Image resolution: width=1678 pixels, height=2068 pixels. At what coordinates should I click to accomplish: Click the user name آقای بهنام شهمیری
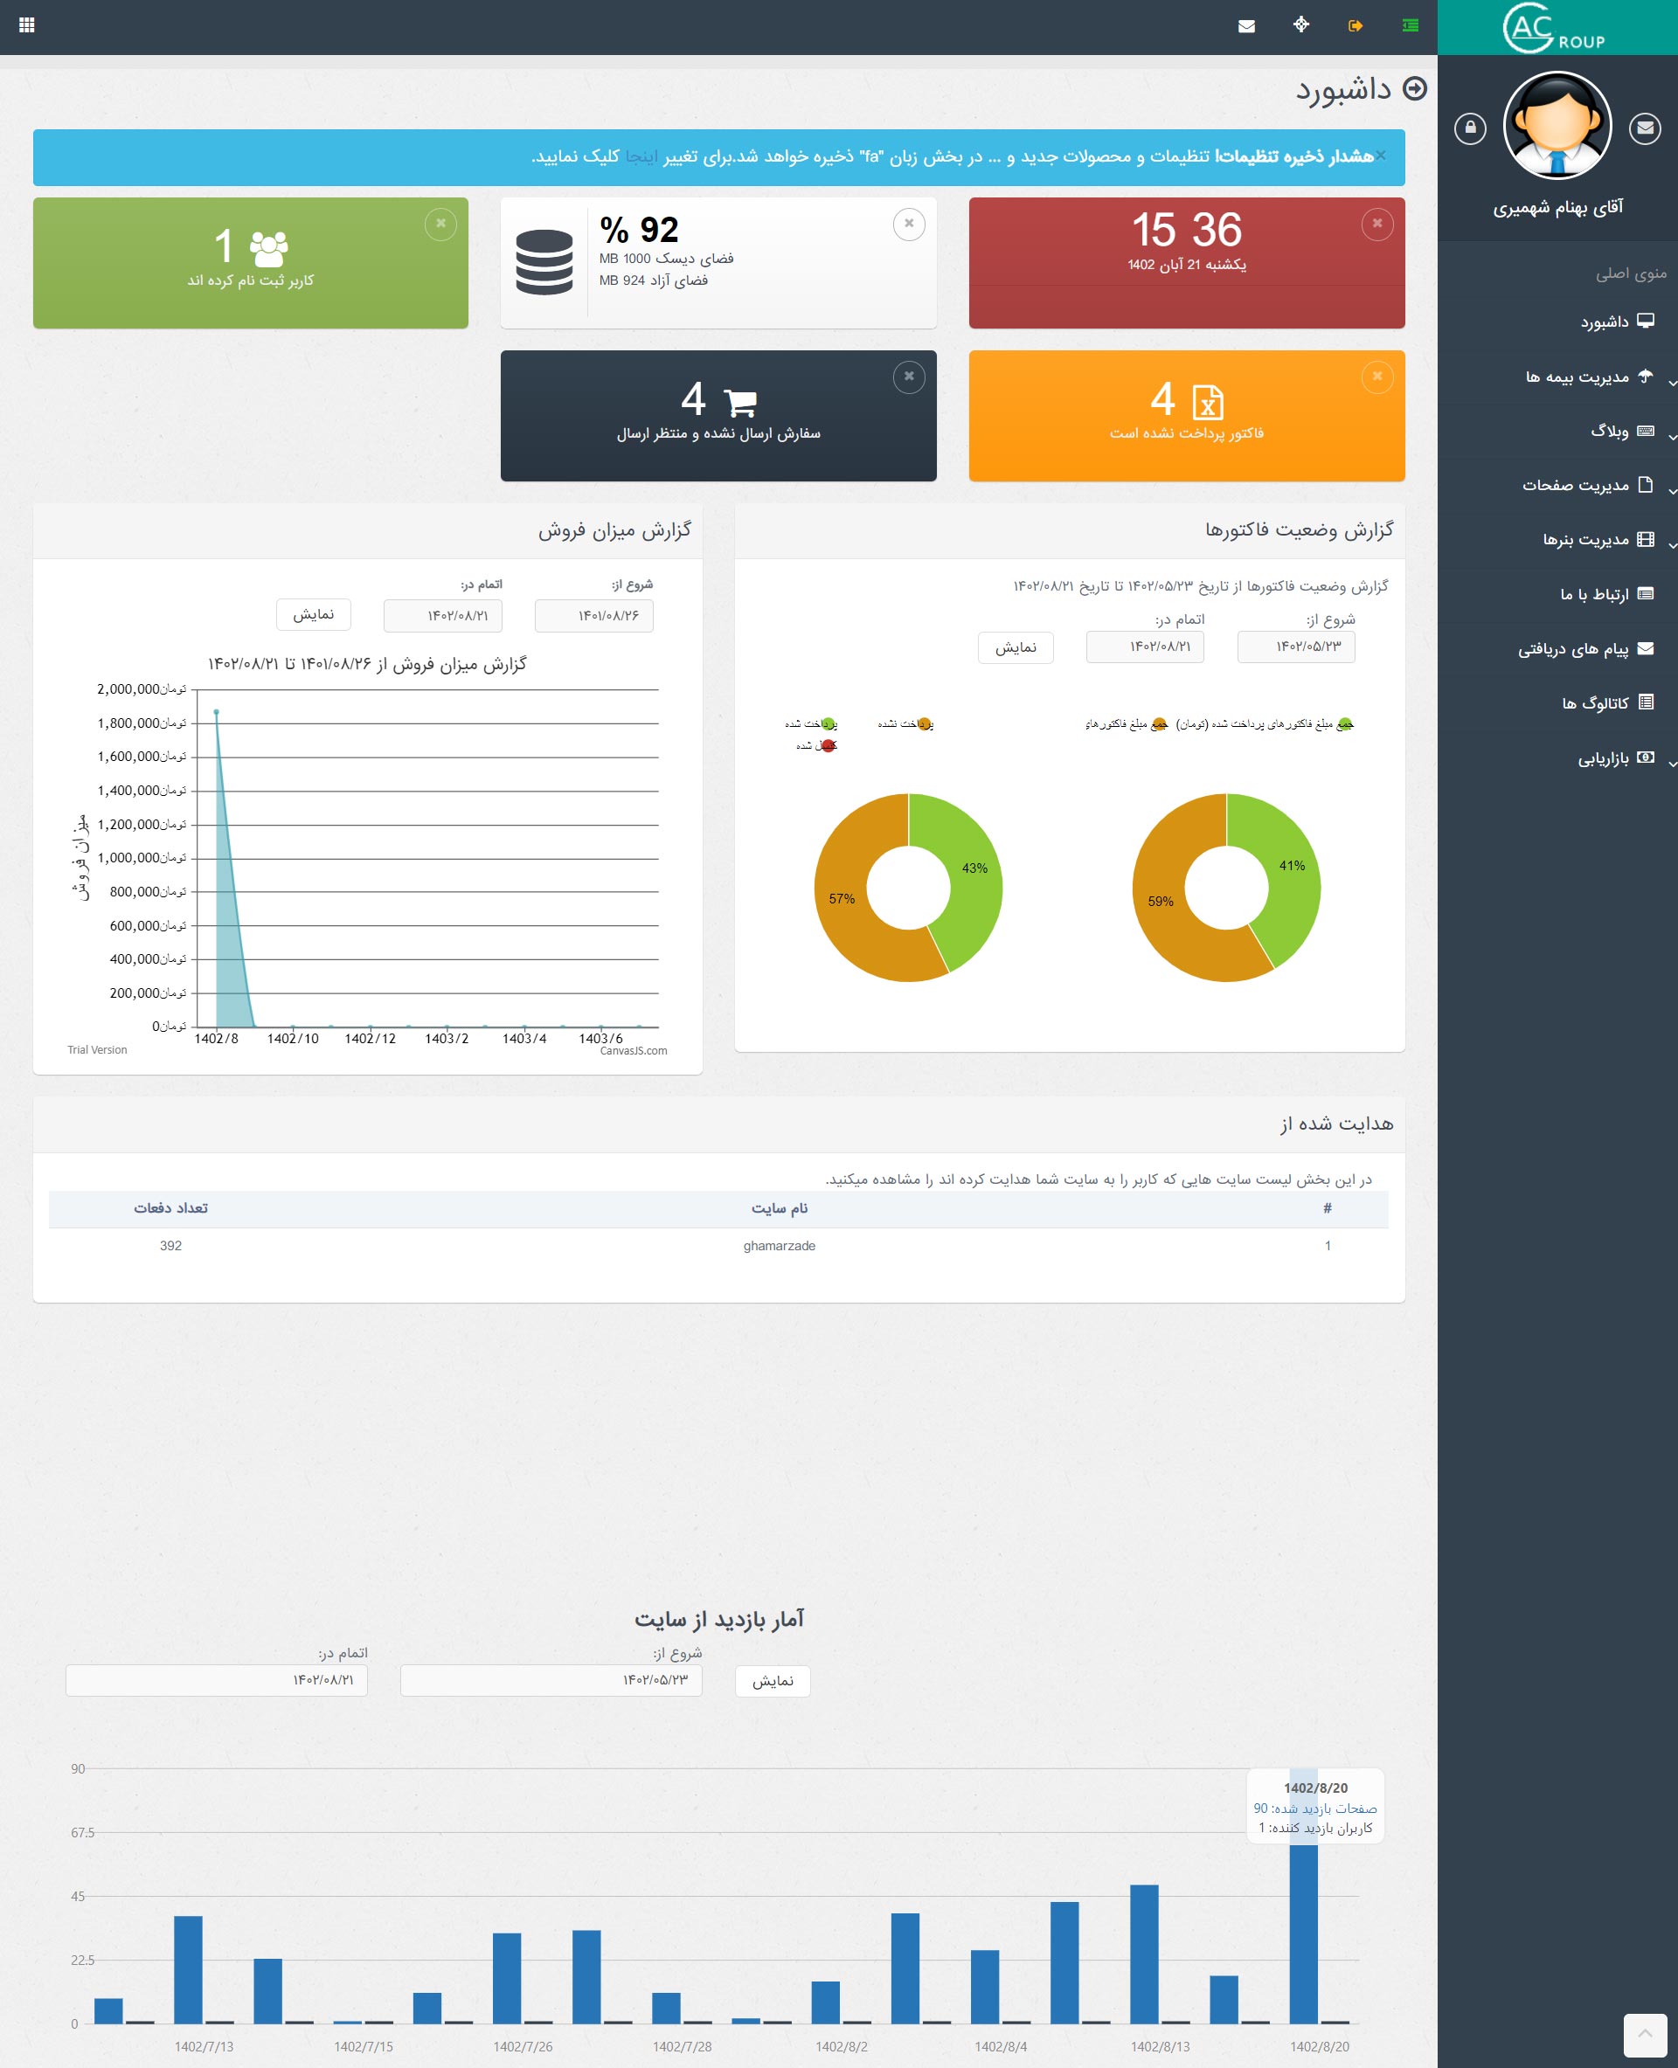click(1557, 207)
